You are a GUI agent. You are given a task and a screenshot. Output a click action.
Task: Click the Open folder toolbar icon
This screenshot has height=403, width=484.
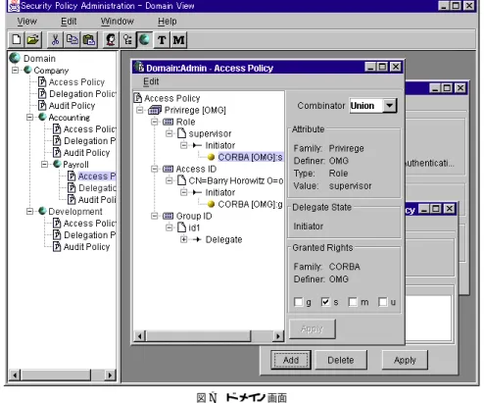[x=33, y=40]
